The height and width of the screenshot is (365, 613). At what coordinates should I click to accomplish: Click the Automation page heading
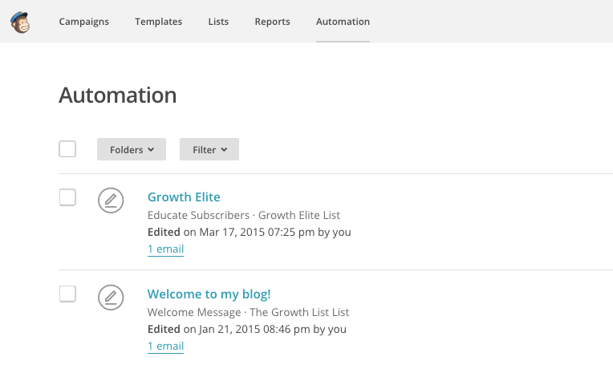(118, 95)
